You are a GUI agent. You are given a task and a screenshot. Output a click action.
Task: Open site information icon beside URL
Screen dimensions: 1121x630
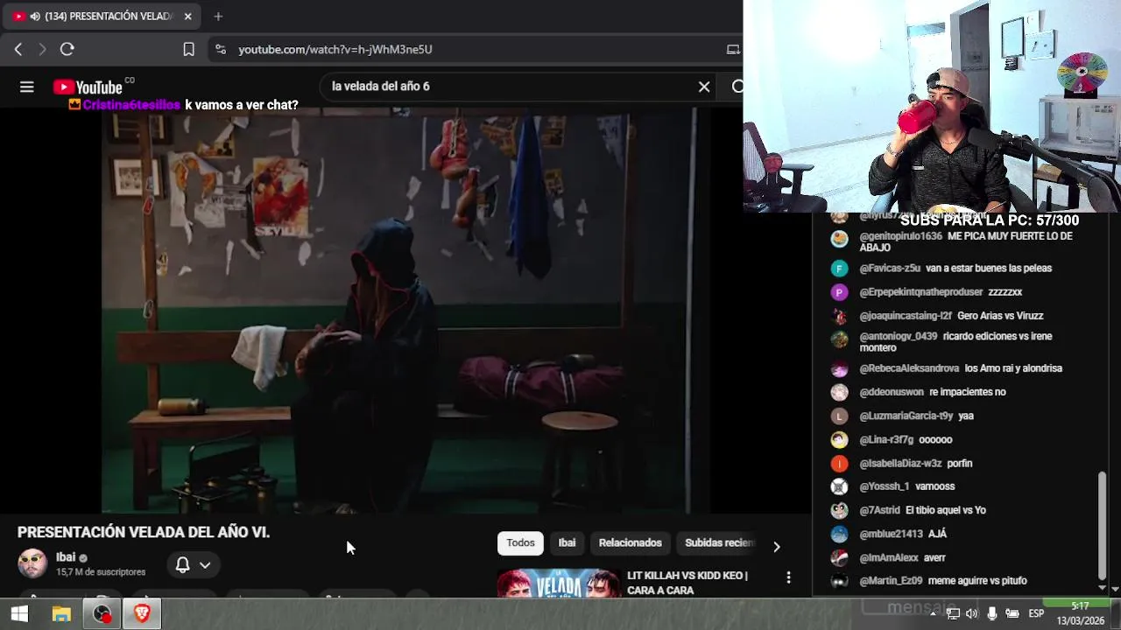click(x=220, y=50)
